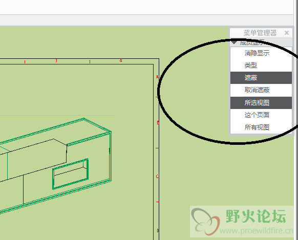
Task: Select 消隐显示 in the menu manager
Action: 261,53
